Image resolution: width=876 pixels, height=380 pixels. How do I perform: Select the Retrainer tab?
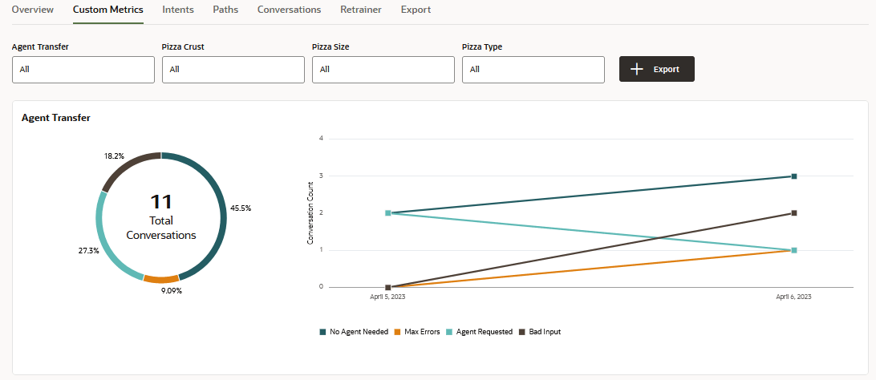(361, 10)
